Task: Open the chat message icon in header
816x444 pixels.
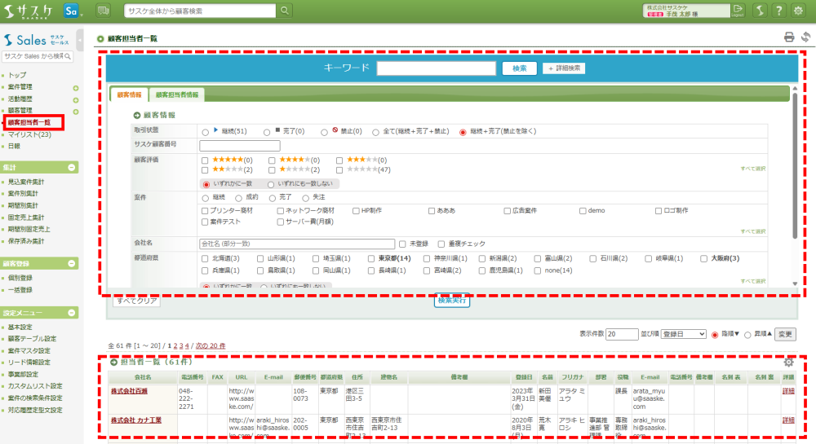Action: (x=104, y=11)
